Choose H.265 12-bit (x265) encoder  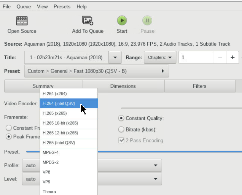coord(68,133)
